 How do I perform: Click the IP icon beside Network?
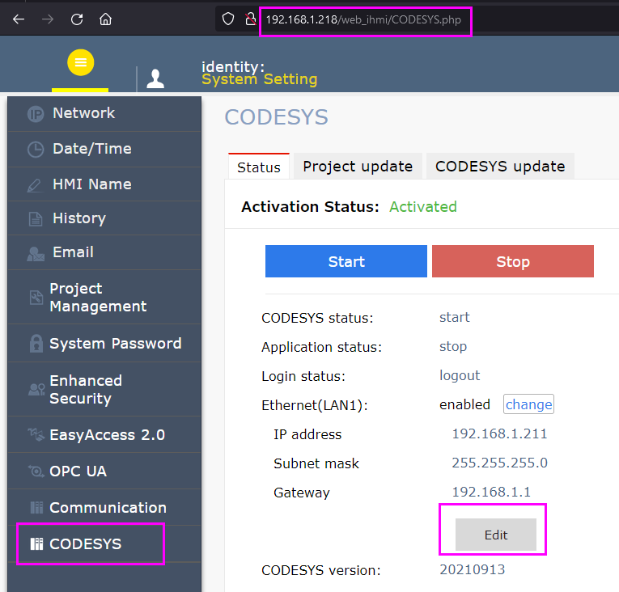tap(36, 114)
